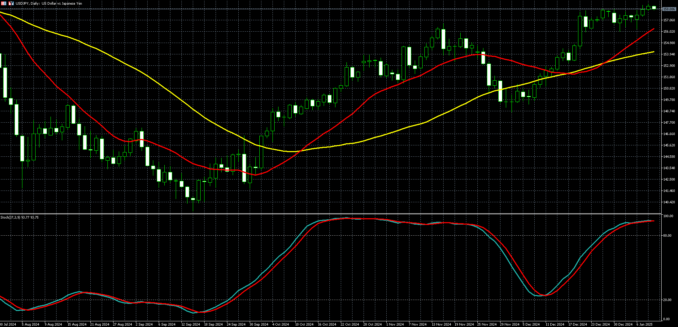Click the 80.00 stochastic level label
Image resolution: width=678 pixels, height=327 pixels.
pos(668,236)
